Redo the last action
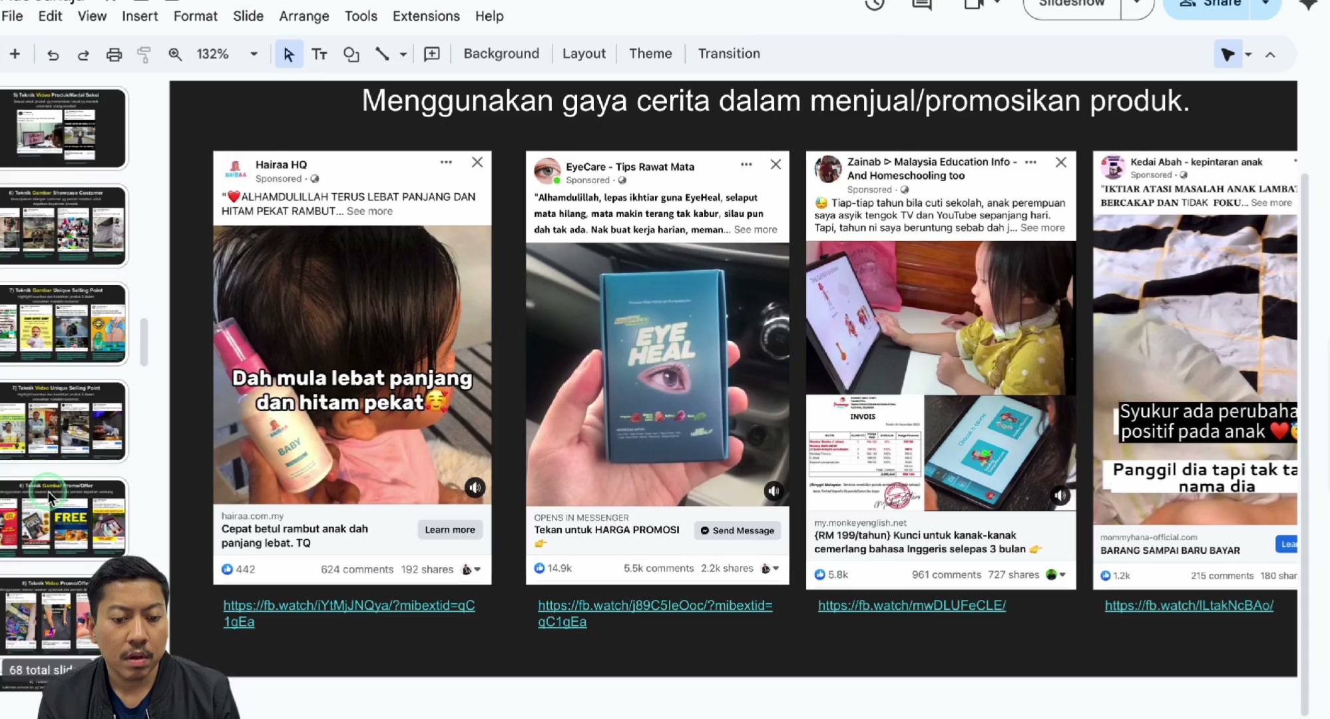The width and height of the screenshot is (1330, 719). point(83,55)
